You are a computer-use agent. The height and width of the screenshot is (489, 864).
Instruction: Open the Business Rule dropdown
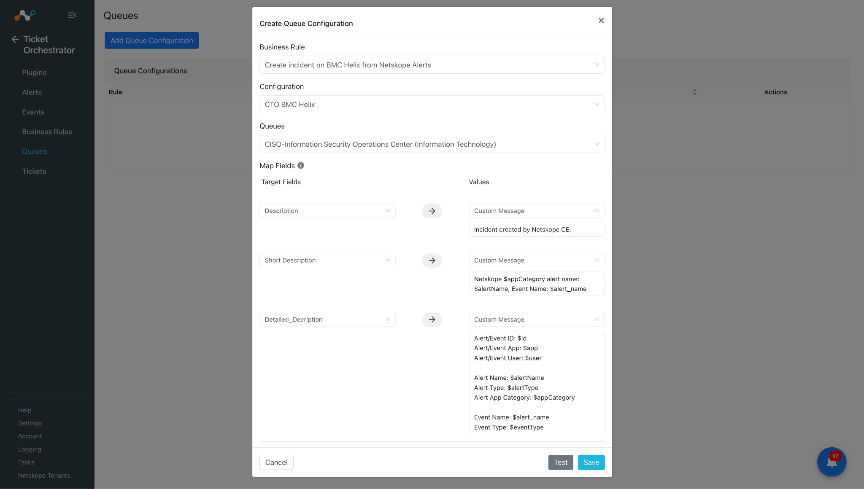pyautogui.click(x=432, y=65)
